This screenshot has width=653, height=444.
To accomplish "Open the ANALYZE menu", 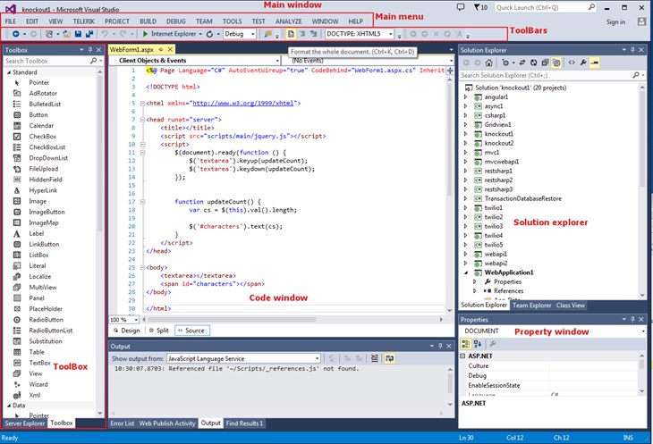I will click(288, 21).
